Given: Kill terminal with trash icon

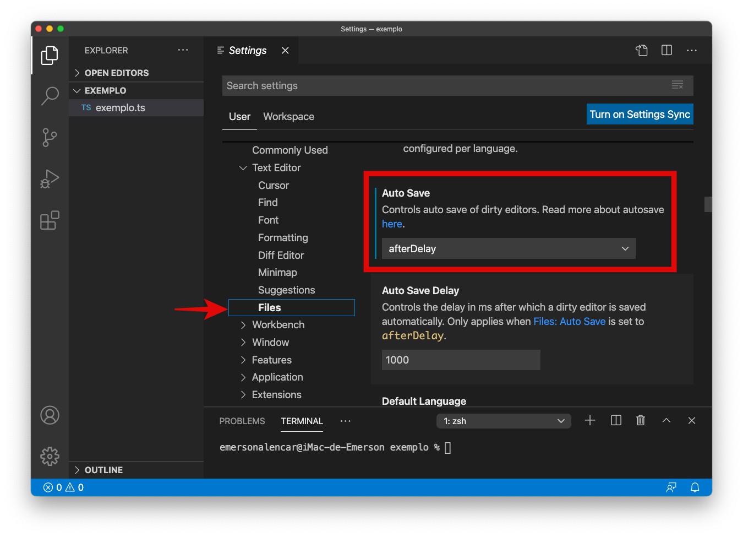Looking at the screenshot, I should [x=641, y=420].
